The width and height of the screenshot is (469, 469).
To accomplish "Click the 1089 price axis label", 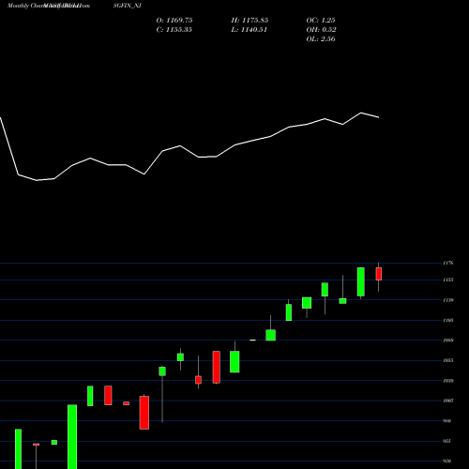I will coord(448,340).
